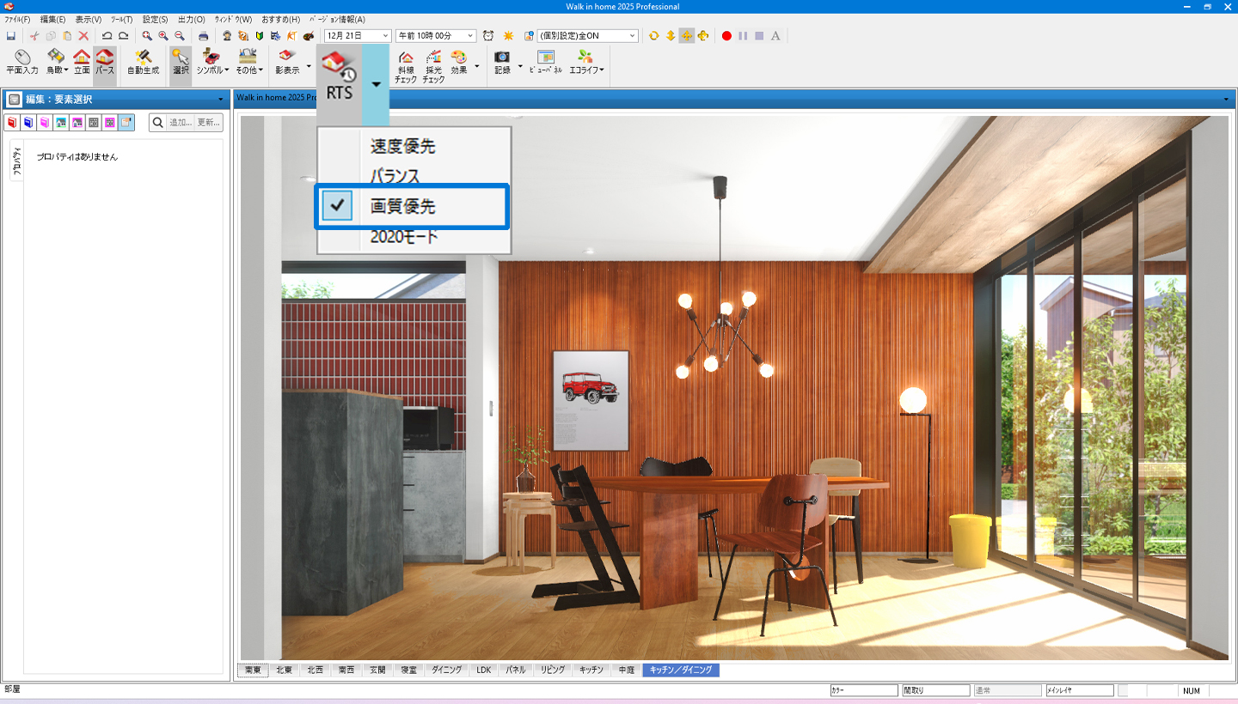Click the 追加... button
The image size is (1238, 704).
coord(180,123)
